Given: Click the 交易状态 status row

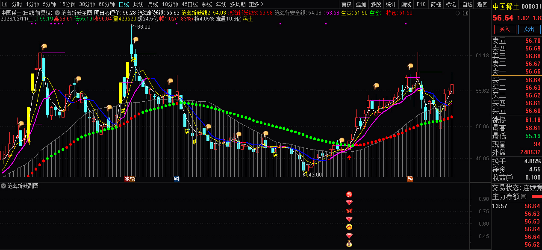Looking at the screenshot, I should pyautogui.click(x=517, y=188).
